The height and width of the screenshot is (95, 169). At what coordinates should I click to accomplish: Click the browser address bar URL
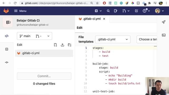point(56,3)
